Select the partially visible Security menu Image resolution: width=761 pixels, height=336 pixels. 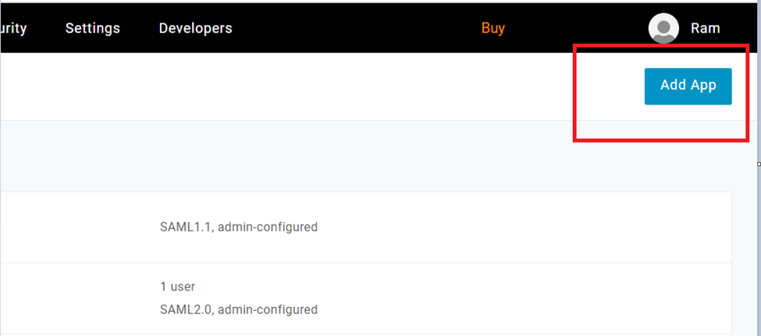point(13,29)
